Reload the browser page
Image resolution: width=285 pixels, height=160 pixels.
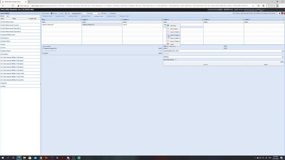coord(13,6)
